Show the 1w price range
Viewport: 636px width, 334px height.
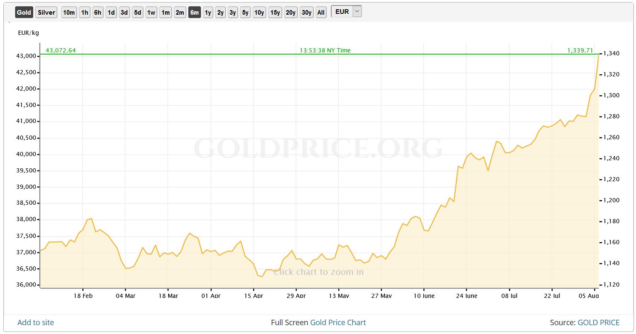[151, 12]
